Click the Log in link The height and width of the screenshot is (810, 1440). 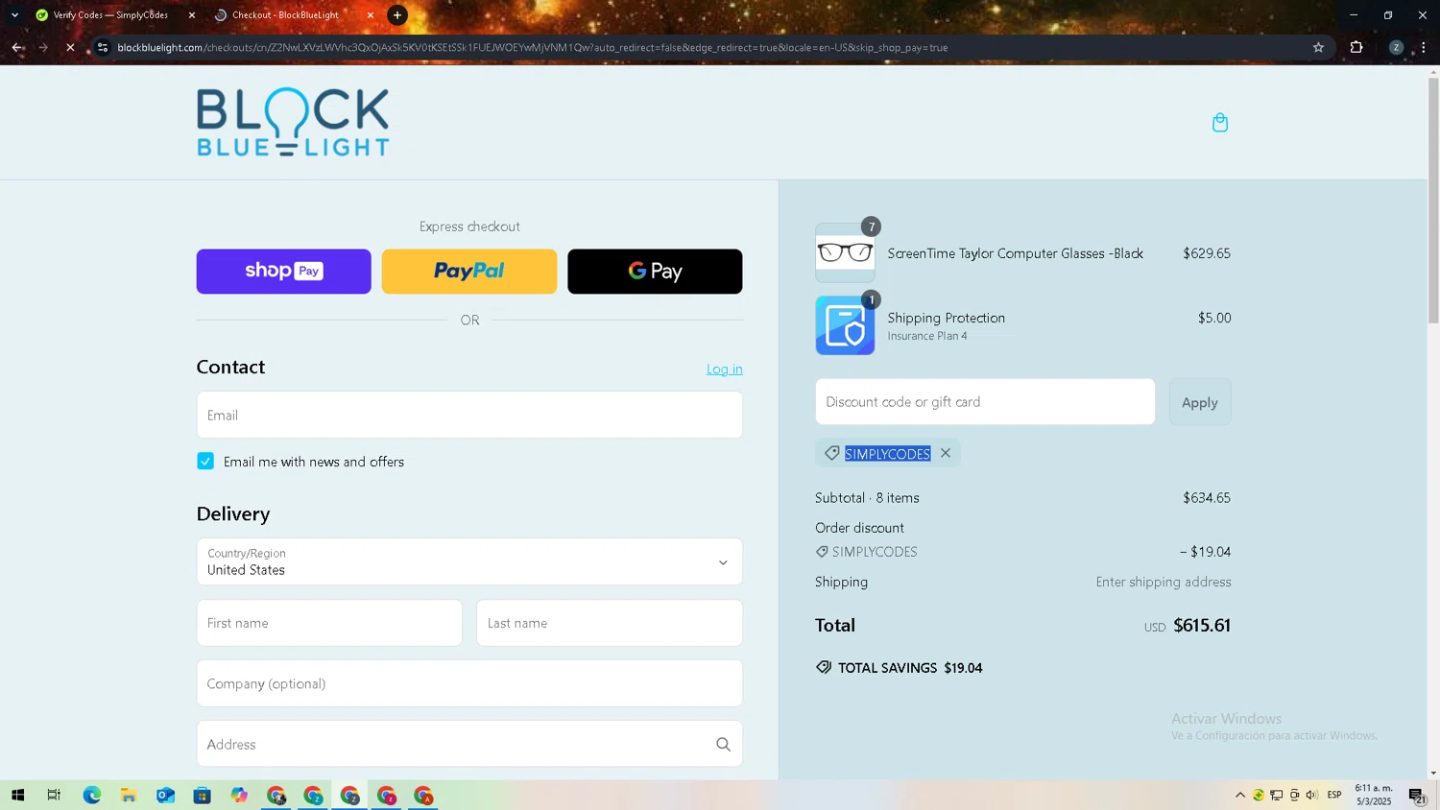pyautogui.click(x=725, y=369)
